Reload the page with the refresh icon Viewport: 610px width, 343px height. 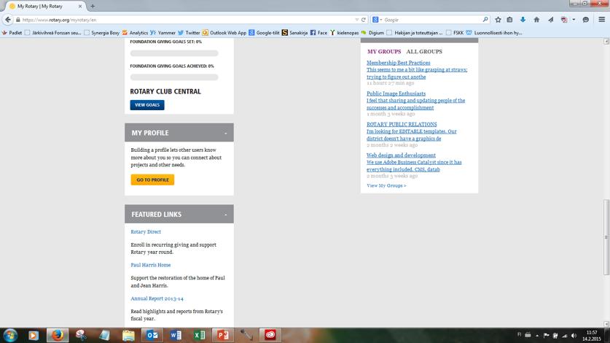[364, 20]
